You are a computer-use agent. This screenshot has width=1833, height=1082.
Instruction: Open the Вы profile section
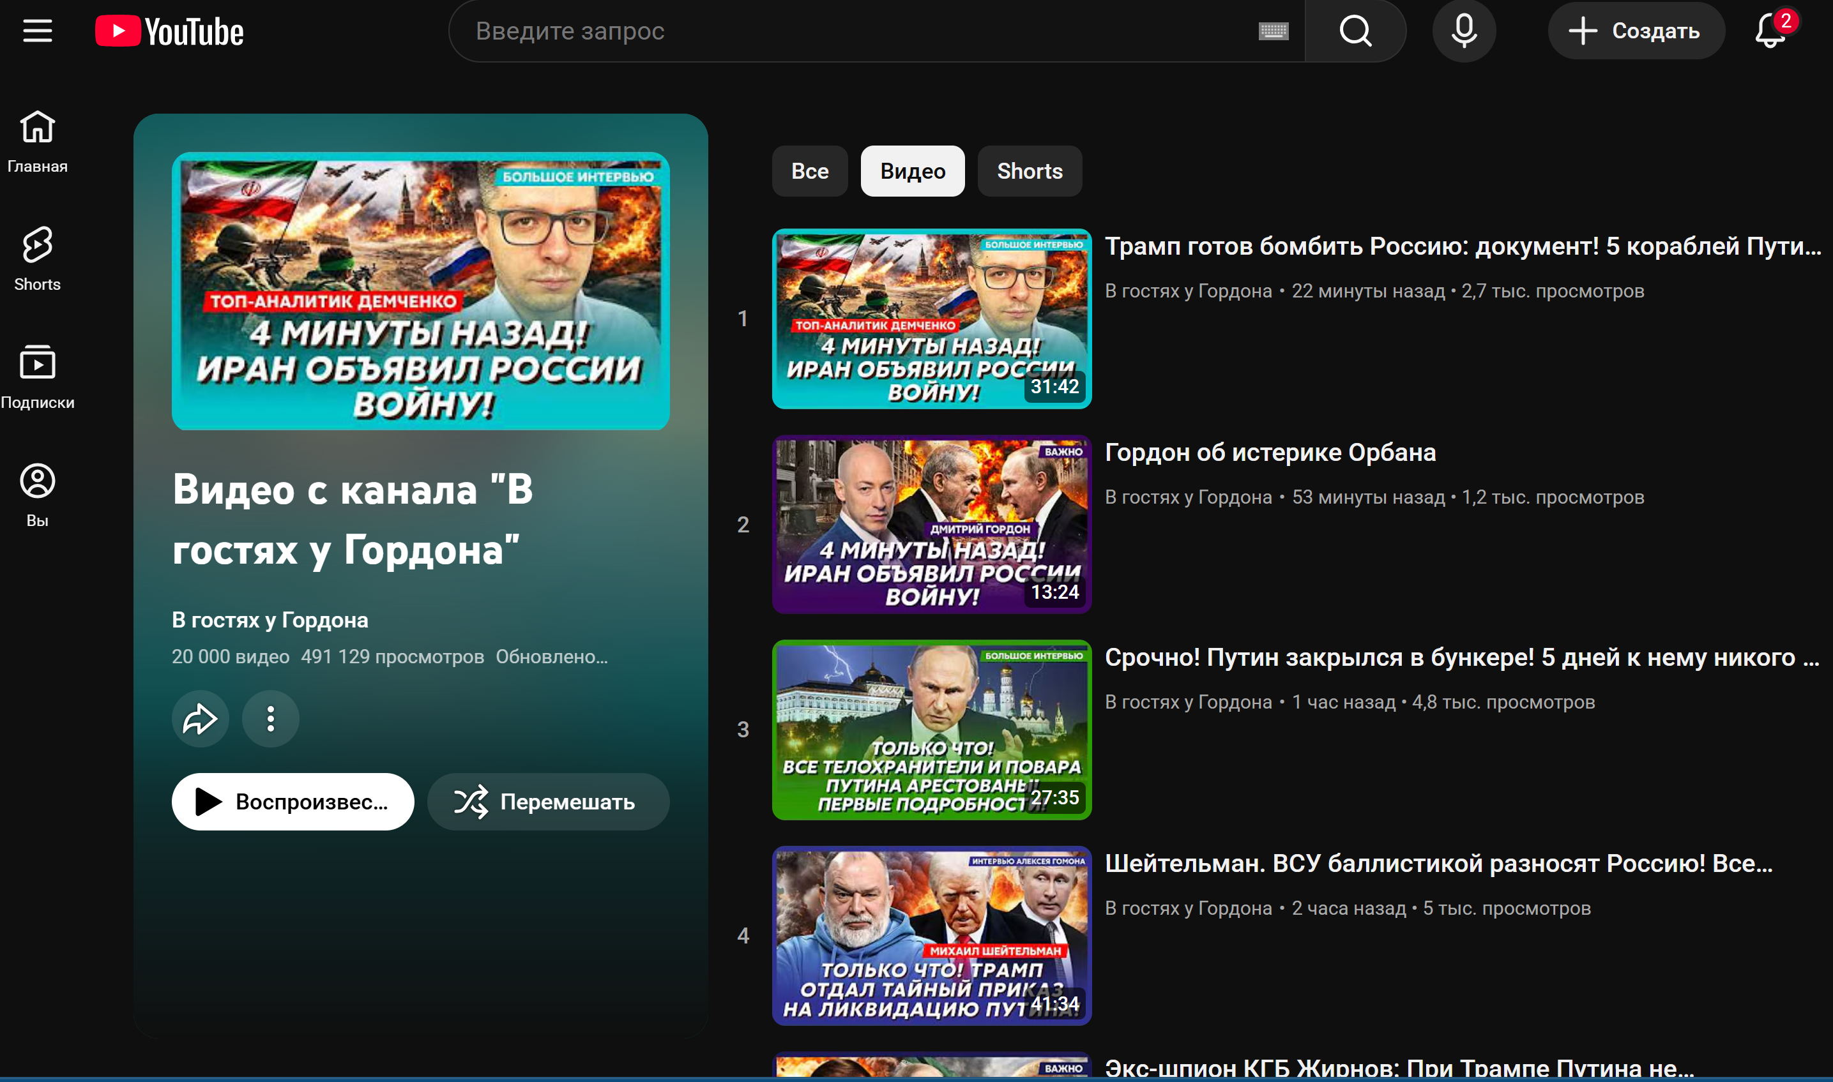(37, 495)
